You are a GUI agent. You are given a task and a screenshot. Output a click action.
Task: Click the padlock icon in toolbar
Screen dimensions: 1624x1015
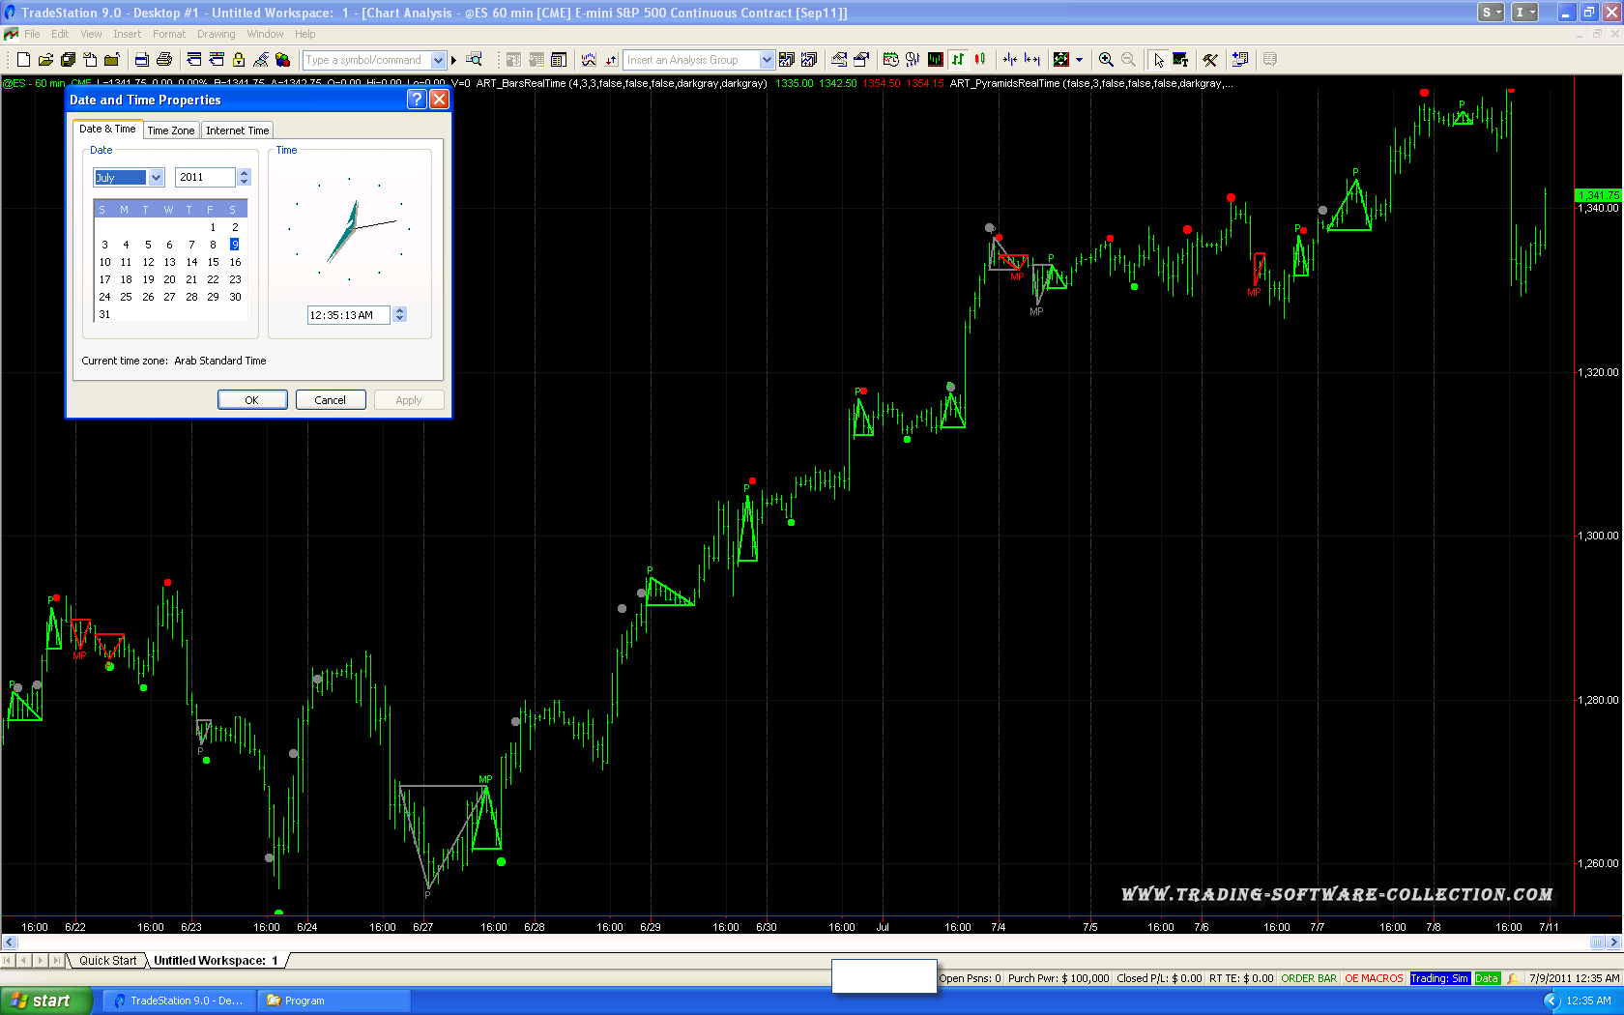(x=239, y=60)
